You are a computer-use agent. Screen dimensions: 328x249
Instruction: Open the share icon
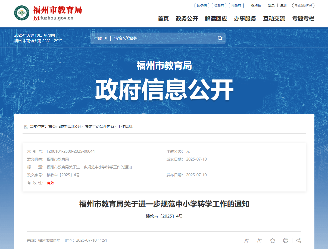point(299,240)
